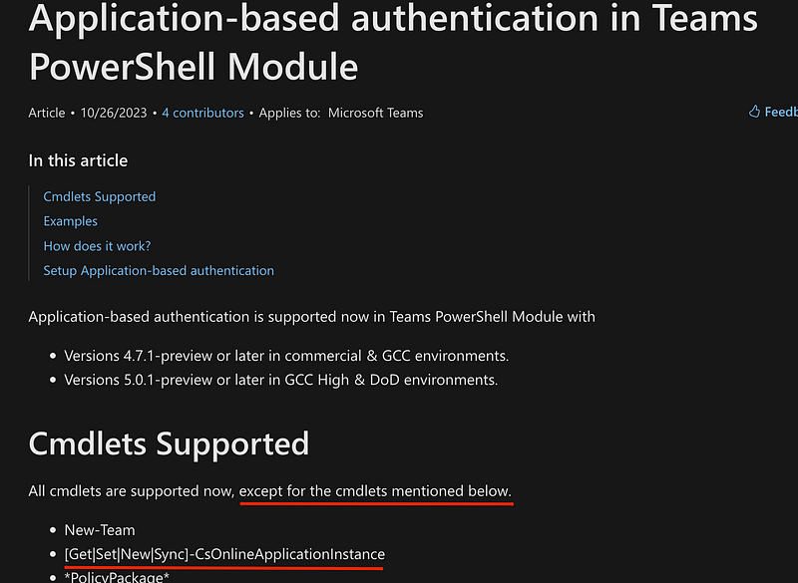Click the 'Versions 4.7.1-preview' bullet point
This screenshot has height=583, width=798.
(286, 356)
